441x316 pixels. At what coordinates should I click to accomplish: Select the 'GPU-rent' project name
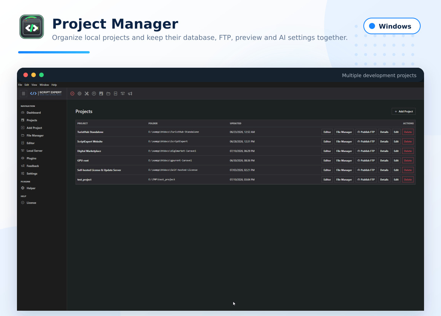pos(83,161)
